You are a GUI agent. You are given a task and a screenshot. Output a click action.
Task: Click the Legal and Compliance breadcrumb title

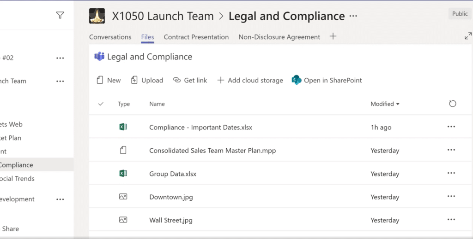click(286, 16)
